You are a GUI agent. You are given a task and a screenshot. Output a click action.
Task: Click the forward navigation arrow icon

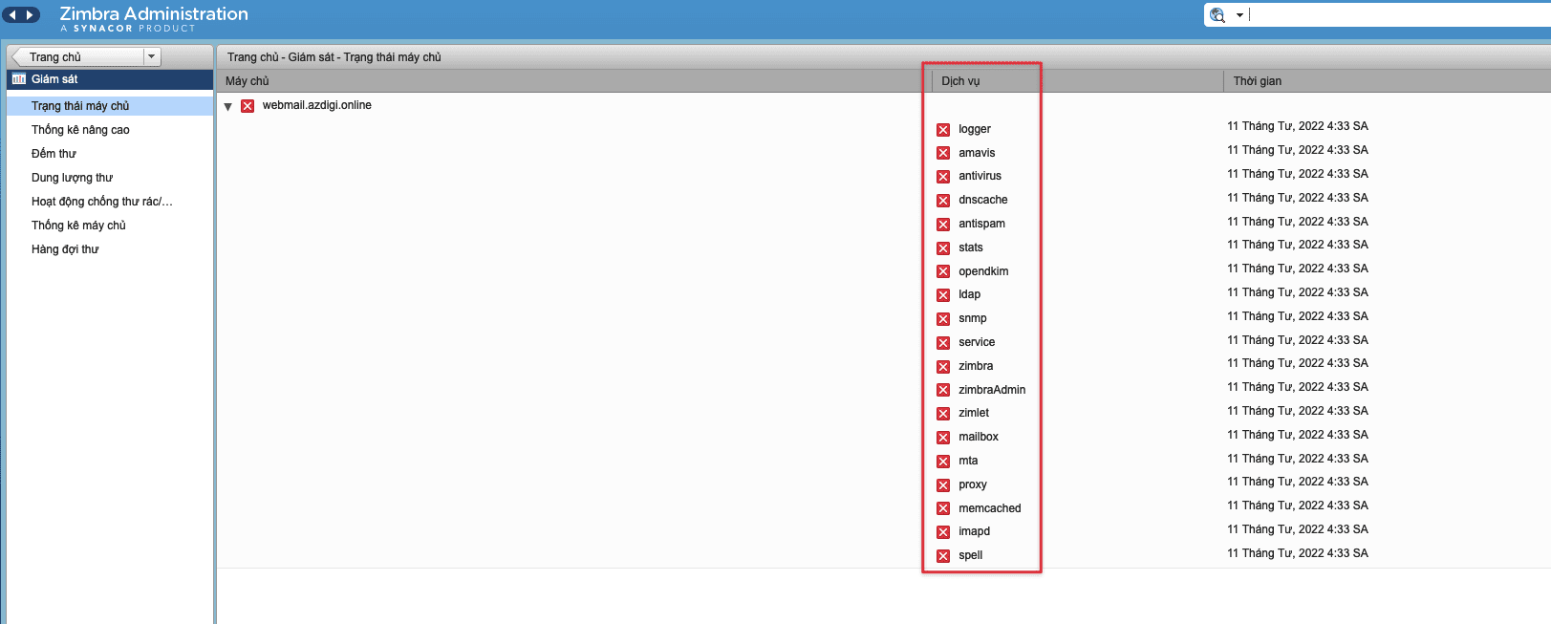pyautogui.click(x=31, y=14)
